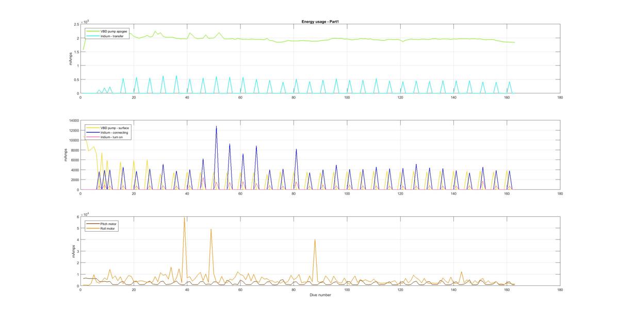Screen dimensions: 619x321
Task: Click the '2.5' y-axis tick on the top plot
Action: (x=76, y=24)
